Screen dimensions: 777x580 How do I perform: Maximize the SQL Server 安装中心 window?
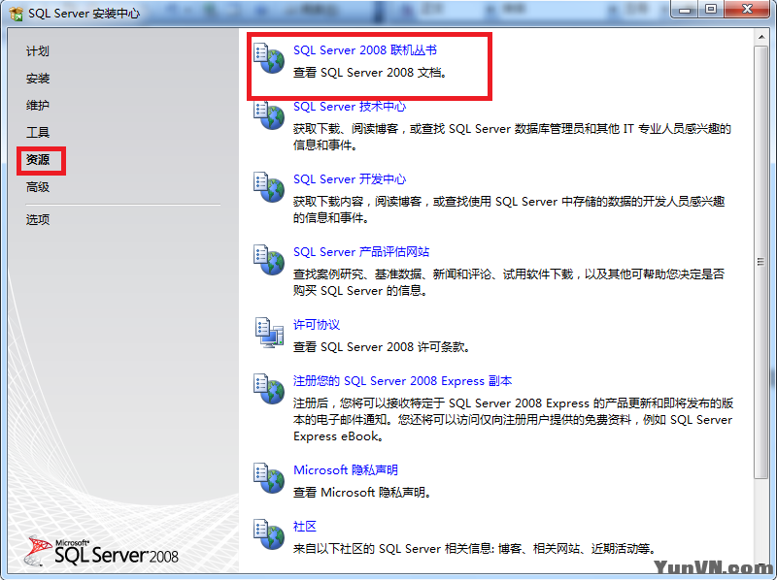tap(711, 10)
